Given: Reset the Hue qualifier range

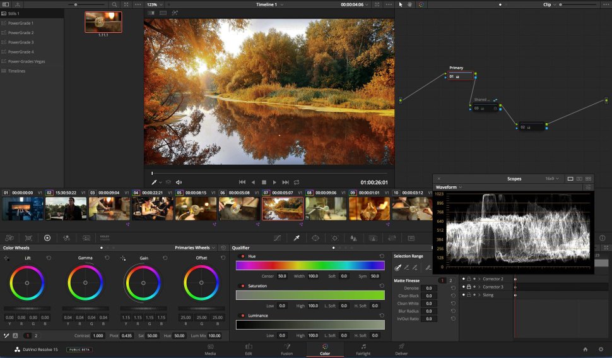Looking at the screenshot, I should point(382,256).
